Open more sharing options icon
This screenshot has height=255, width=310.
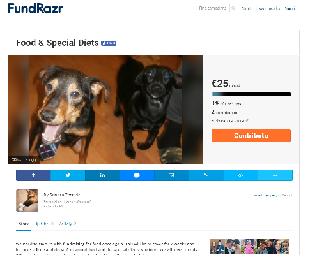coord(275,175)
